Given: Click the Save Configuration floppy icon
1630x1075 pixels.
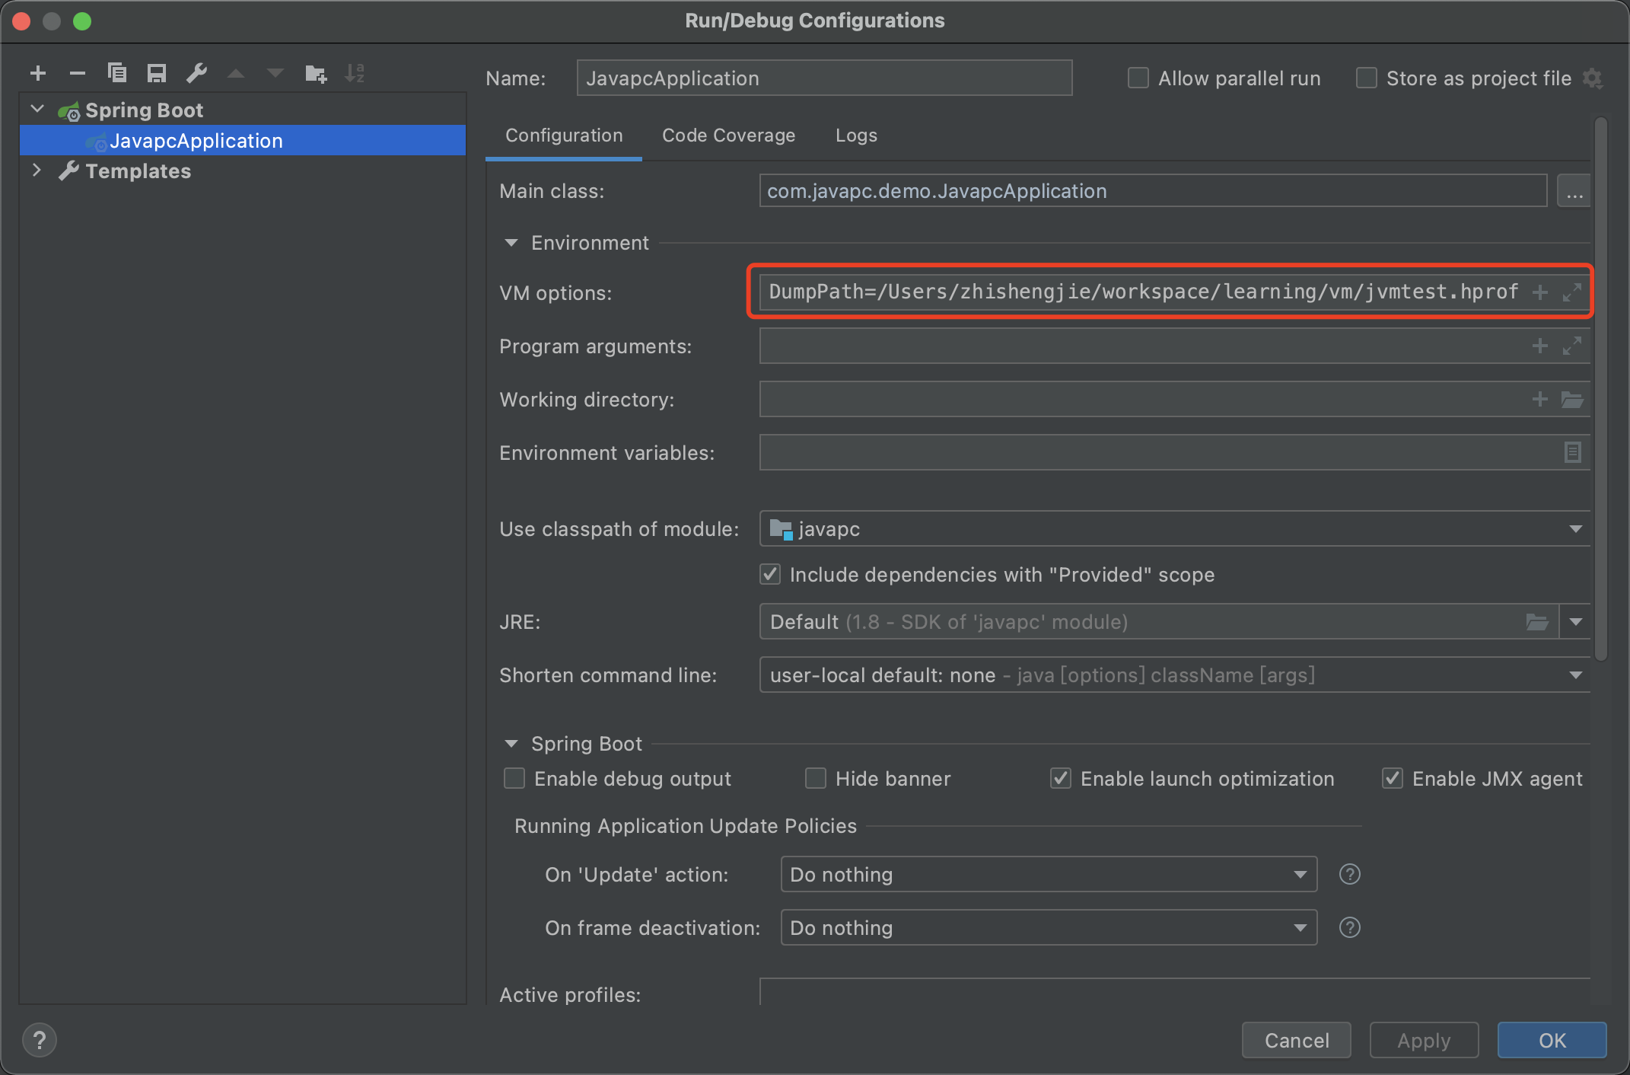Looking at the screenshot, I should point(157,74).
